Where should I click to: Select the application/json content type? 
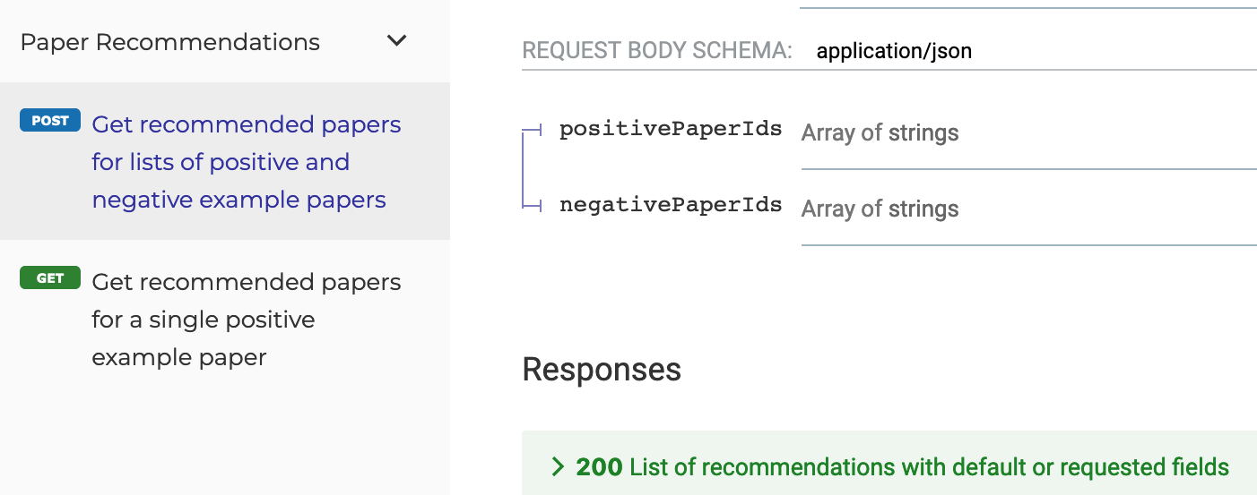click(894, 51)
